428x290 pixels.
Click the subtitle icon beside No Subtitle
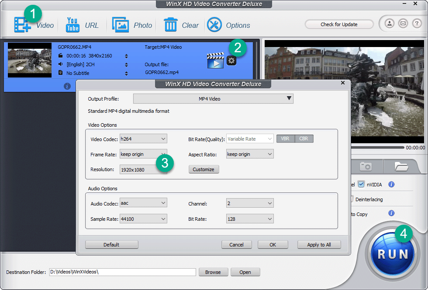tap(61, 73)
